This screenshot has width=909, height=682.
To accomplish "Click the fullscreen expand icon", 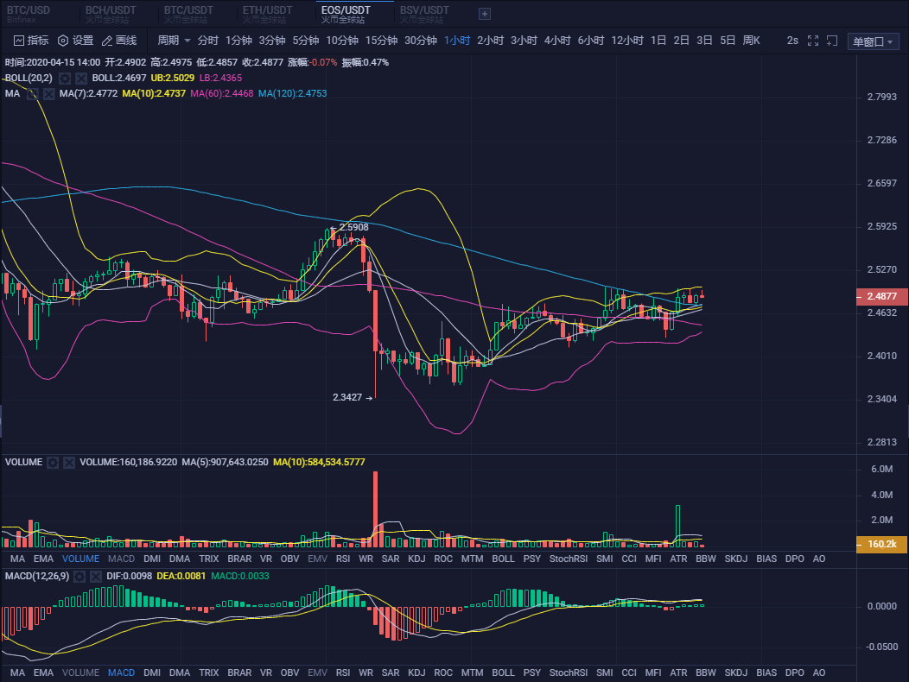I will point(812,41).
